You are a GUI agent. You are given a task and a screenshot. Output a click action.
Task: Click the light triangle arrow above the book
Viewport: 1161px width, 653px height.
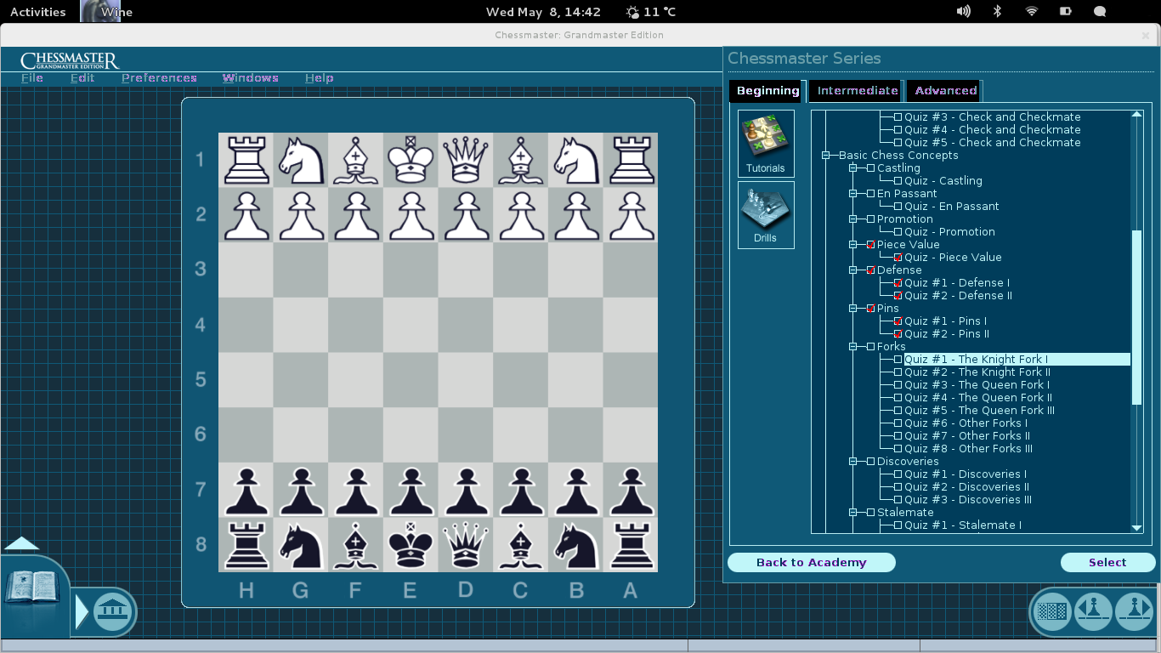[22, 543]
